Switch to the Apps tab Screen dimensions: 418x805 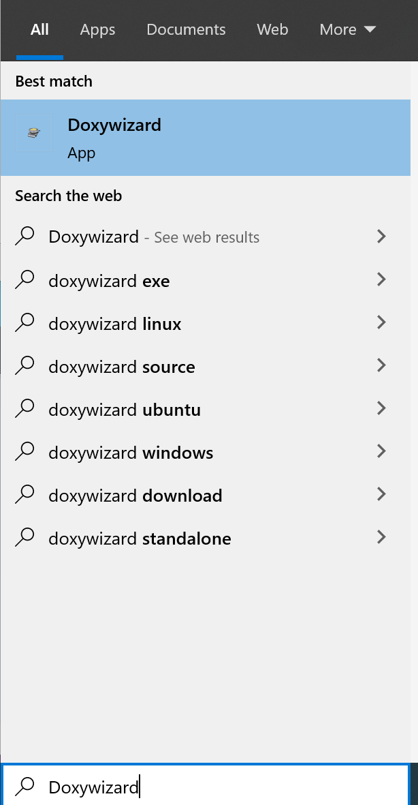tap(97, 30)
